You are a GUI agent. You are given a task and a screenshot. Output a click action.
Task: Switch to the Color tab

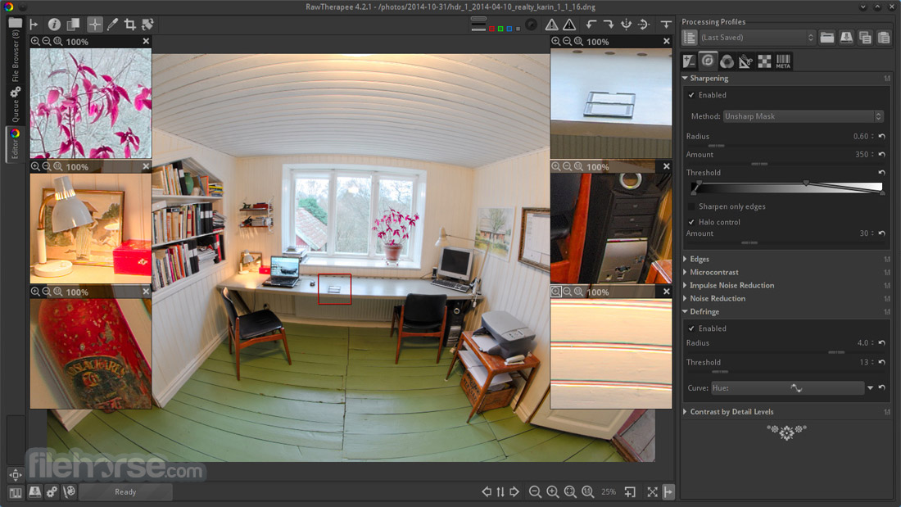[x=727, y=61]
